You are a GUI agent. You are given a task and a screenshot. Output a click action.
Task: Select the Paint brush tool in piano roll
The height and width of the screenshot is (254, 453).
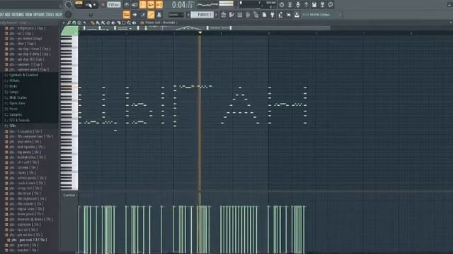[98, 23]
